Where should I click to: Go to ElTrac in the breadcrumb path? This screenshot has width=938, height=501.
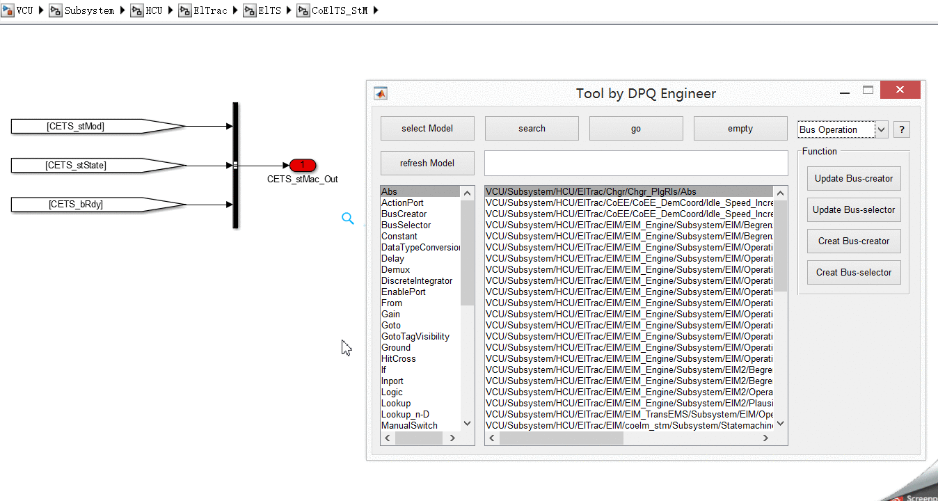point(210,11)
